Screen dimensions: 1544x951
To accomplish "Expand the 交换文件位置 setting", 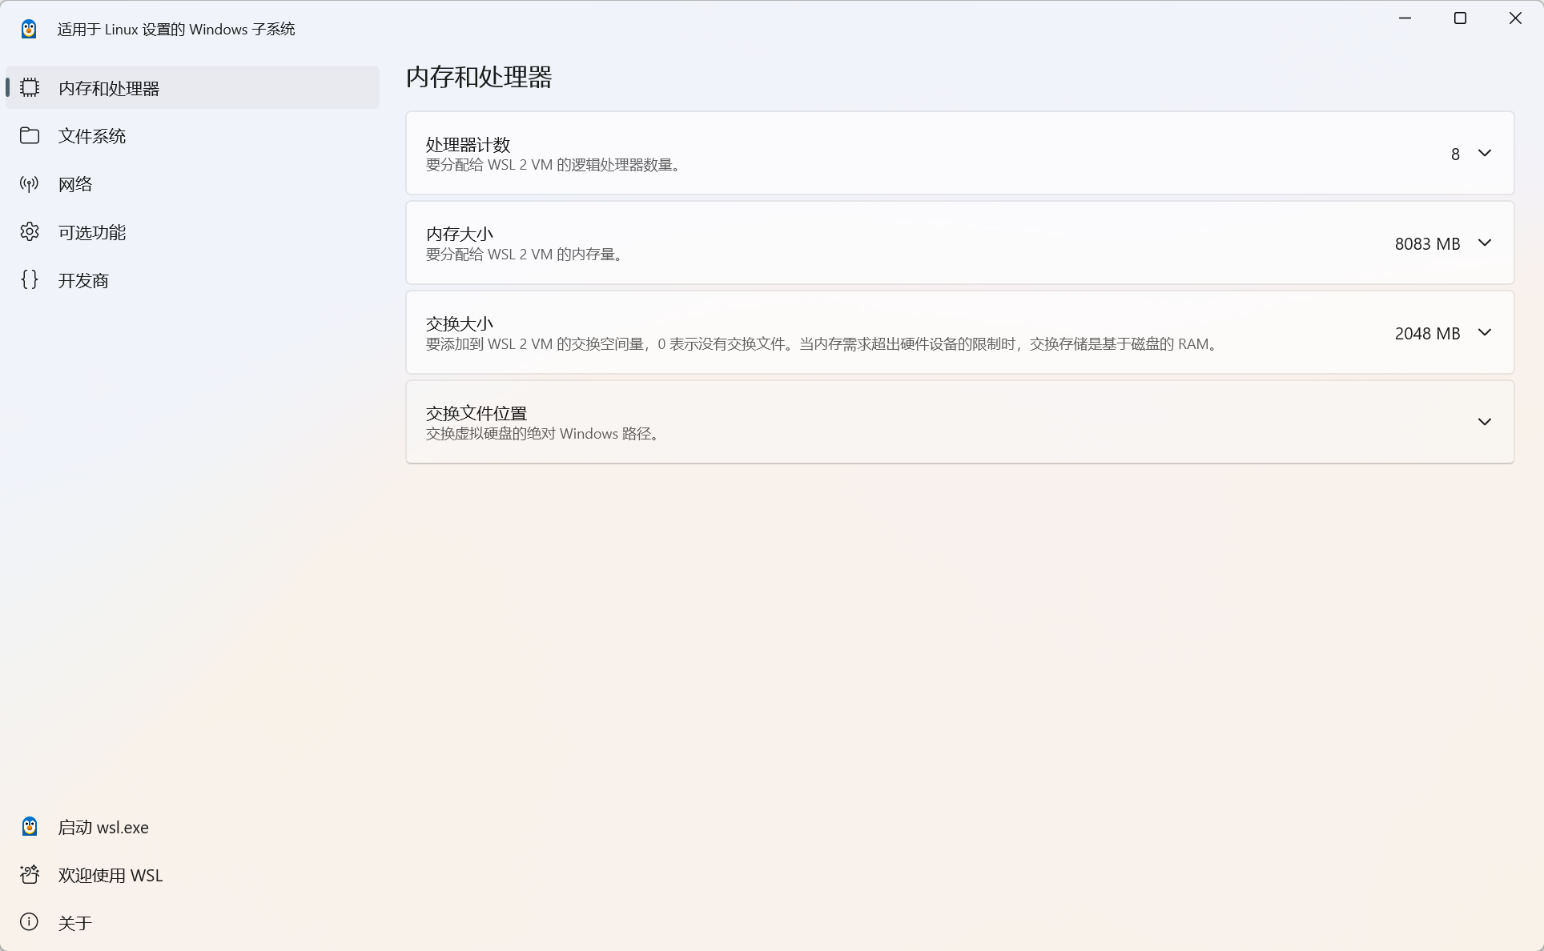I will pos(1484,421).
